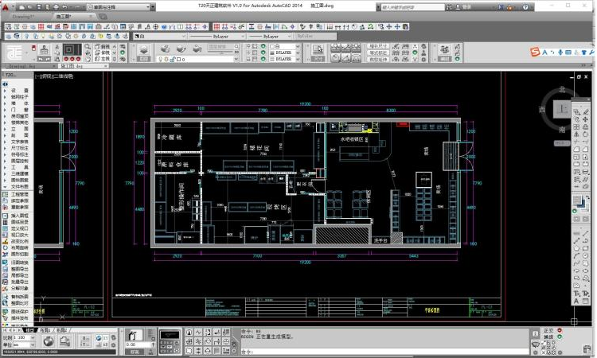Click the blue arrows icon atop T20 panel
Image resolution: width=597 pixels, height=358 pixels.
coord(5,84)
